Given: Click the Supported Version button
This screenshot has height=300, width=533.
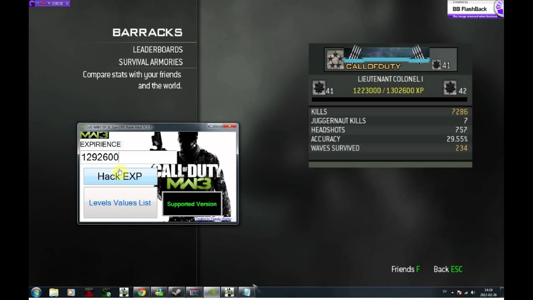Looking at the screenshot, I should coord(192,204).
